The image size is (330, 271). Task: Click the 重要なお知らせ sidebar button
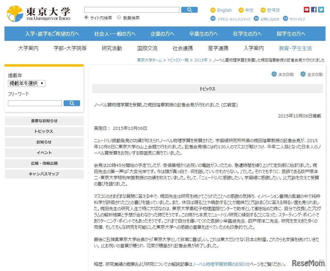(x=44, y=121)
